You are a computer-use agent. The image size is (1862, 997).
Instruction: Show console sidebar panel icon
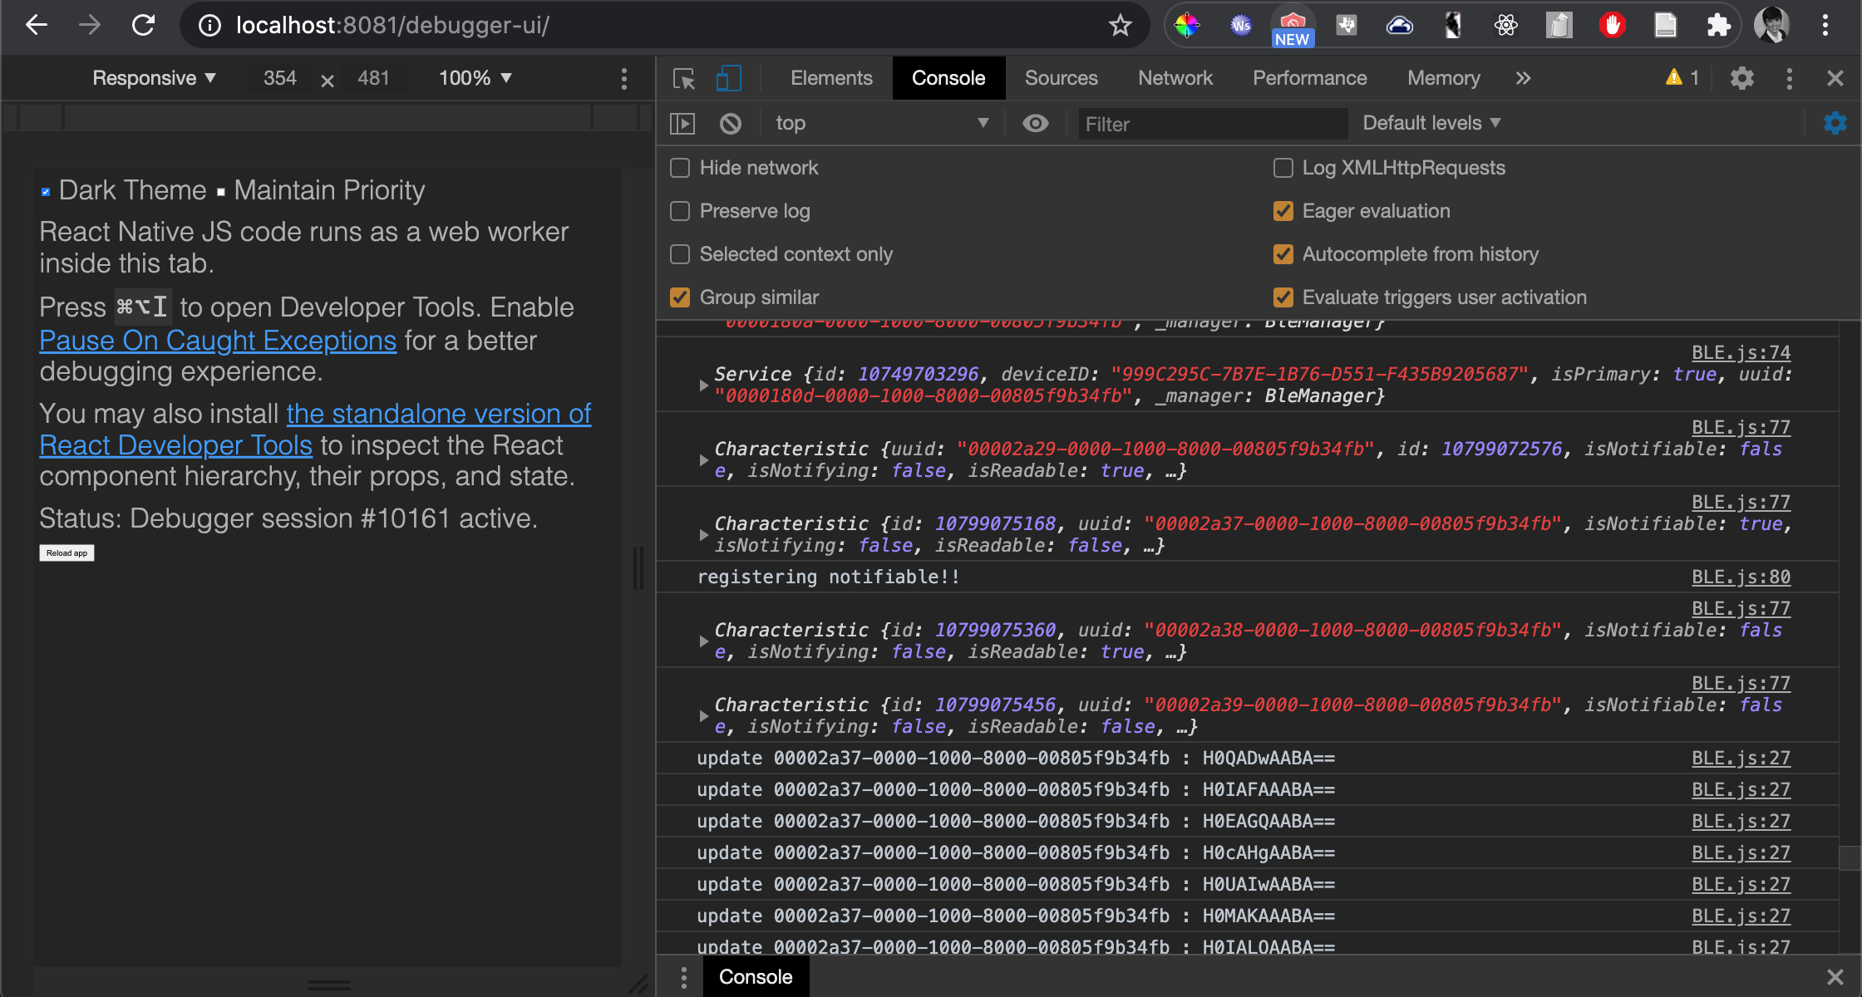pyautogui.click(x=682, y=124)
